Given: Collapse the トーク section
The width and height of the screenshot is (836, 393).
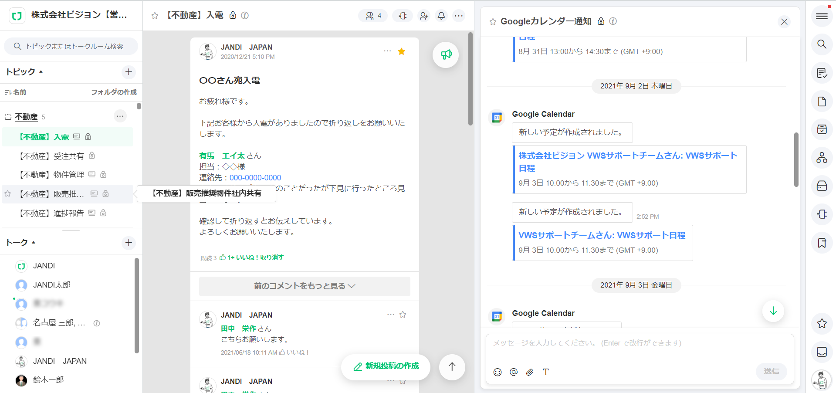Looking at the screenshot, I should [x=20, y=243].
